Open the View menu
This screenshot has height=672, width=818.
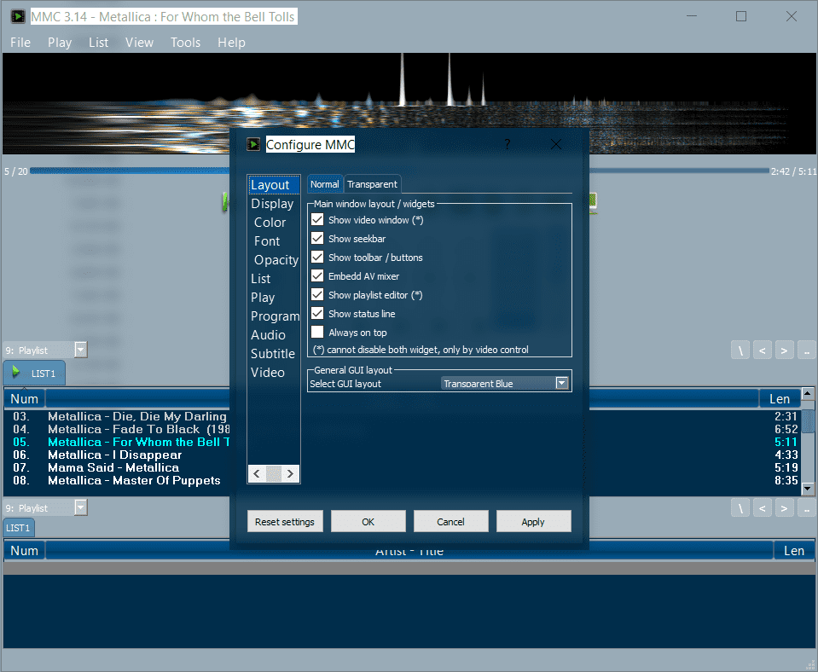pyautogui.click(x=139, y=43)
